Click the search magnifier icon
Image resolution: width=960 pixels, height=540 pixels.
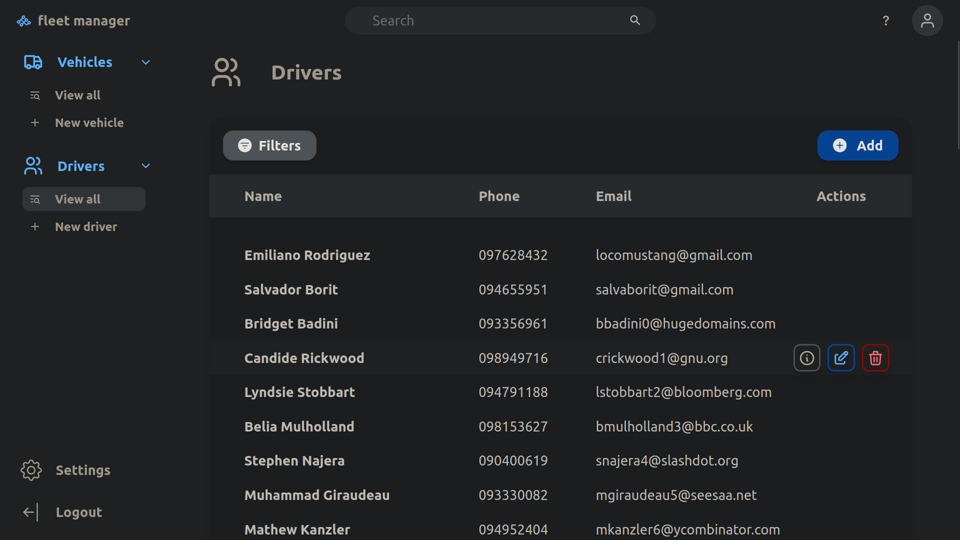click(634, 20)
